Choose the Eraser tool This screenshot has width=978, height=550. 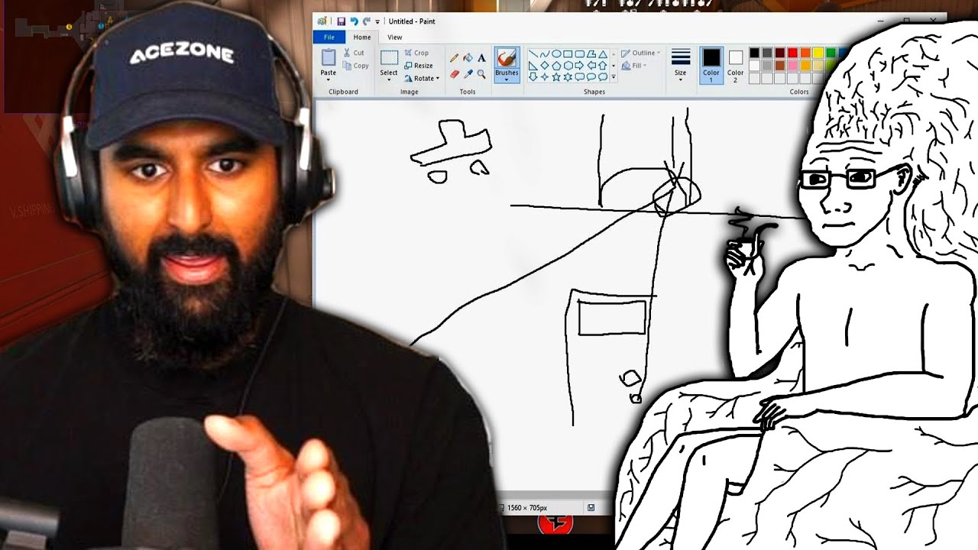[455, 74]
